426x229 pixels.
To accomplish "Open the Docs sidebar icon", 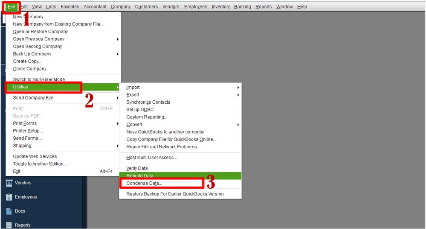I will point(9,211).
